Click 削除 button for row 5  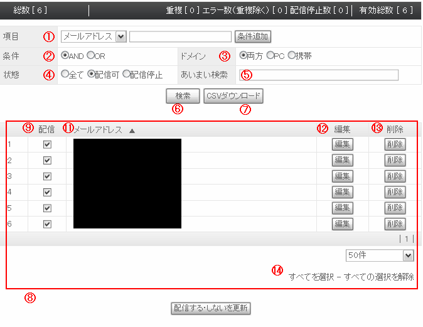(395, 208)
